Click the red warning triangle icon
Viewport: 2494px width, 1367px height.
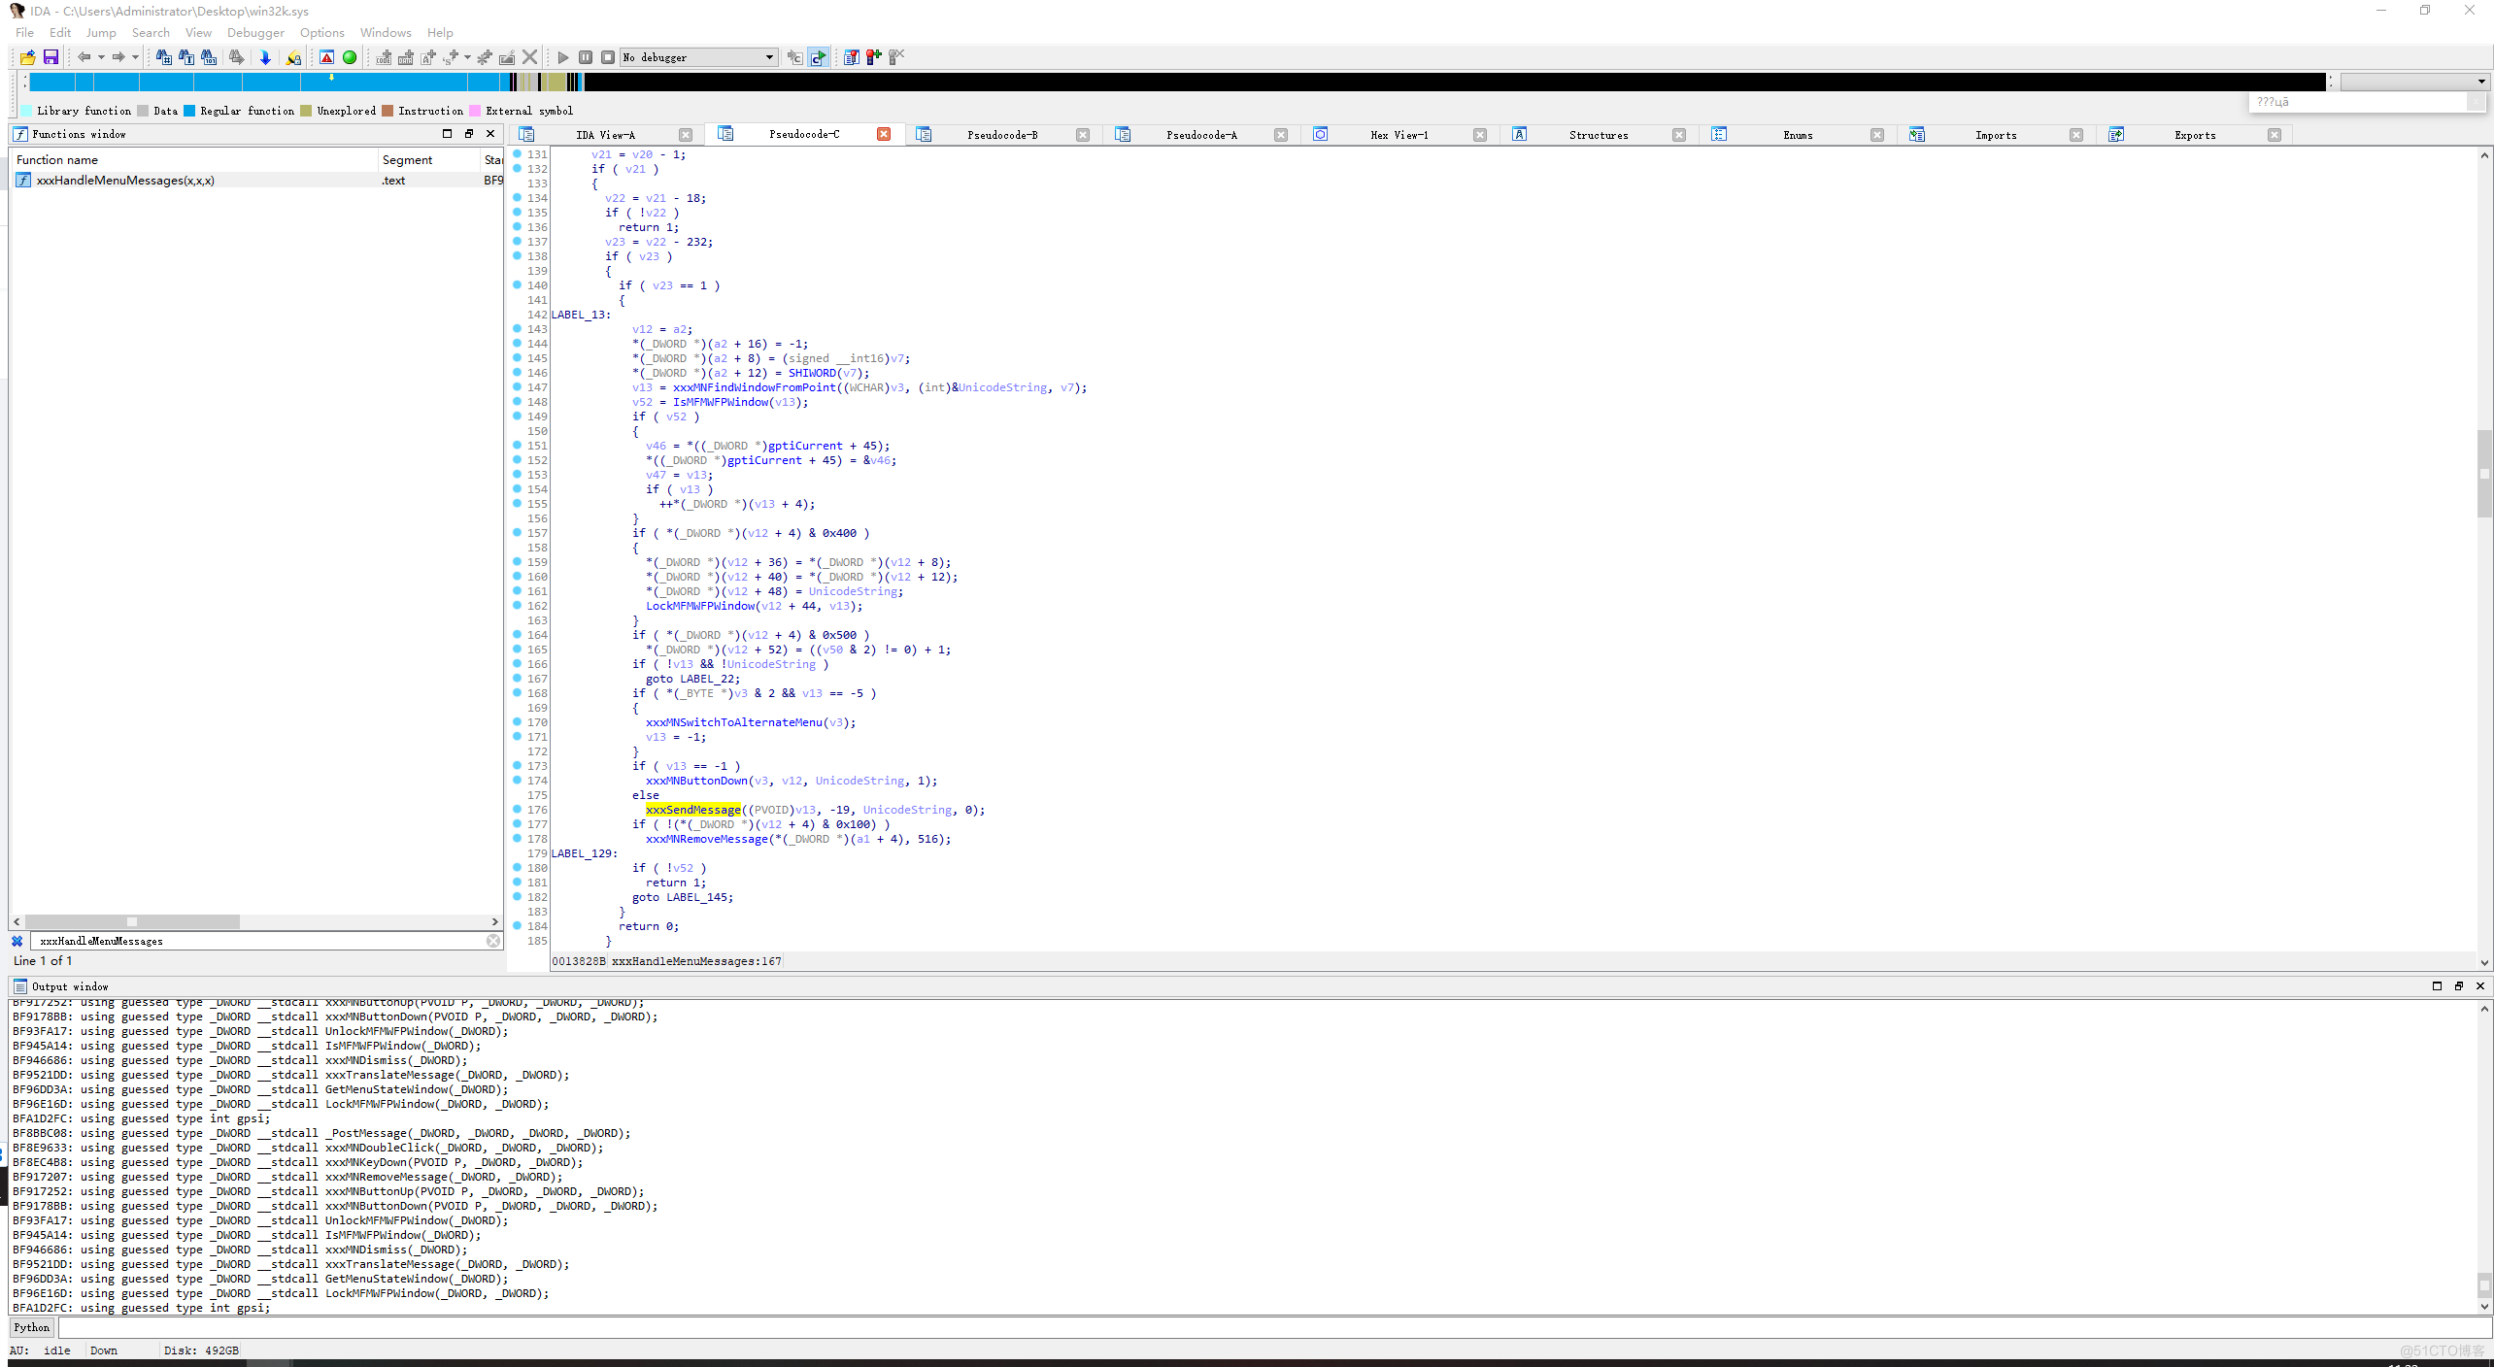click(327, 57)
